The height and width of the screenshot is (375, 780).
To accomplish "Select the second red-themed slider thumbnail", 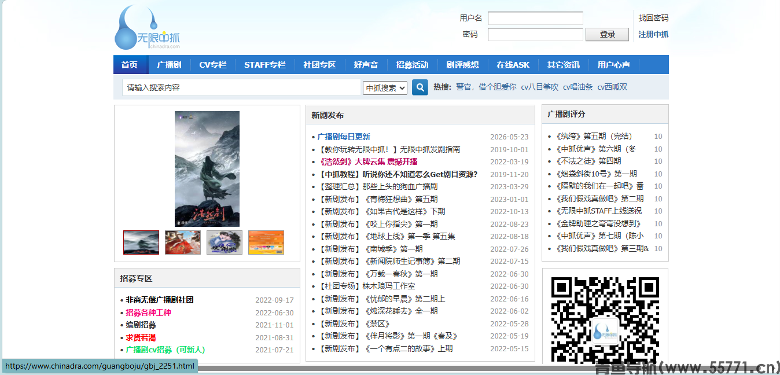I will pyautogui.click(x=183, y=242).
